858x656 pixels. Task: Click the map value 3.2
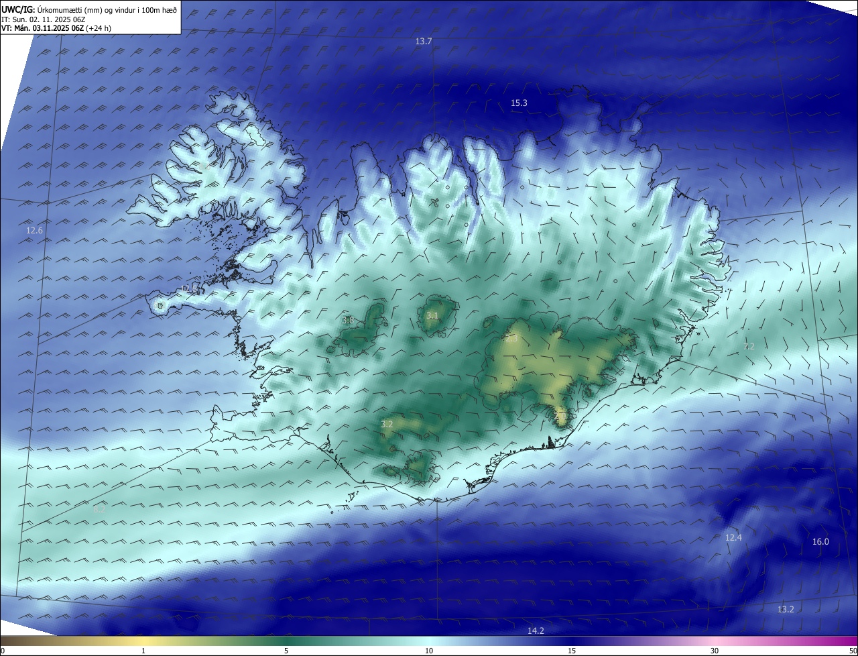(387, 425)
